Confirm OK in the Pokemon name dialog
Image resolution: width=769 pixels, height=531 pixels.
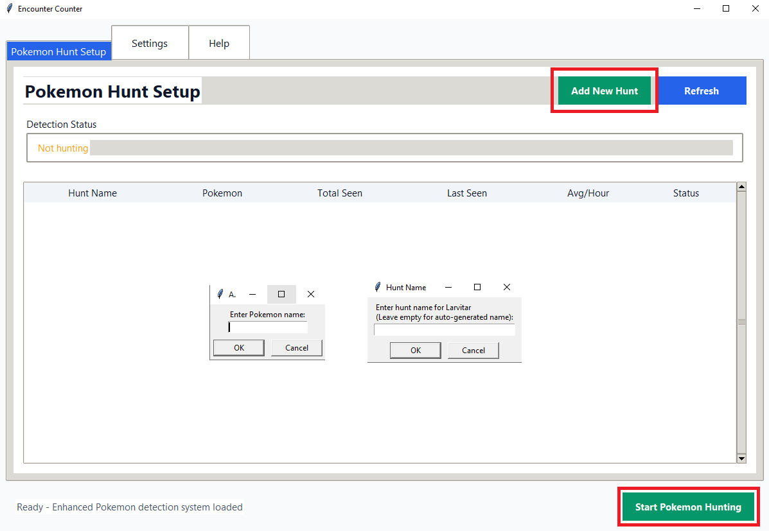(x=239, y=347)
